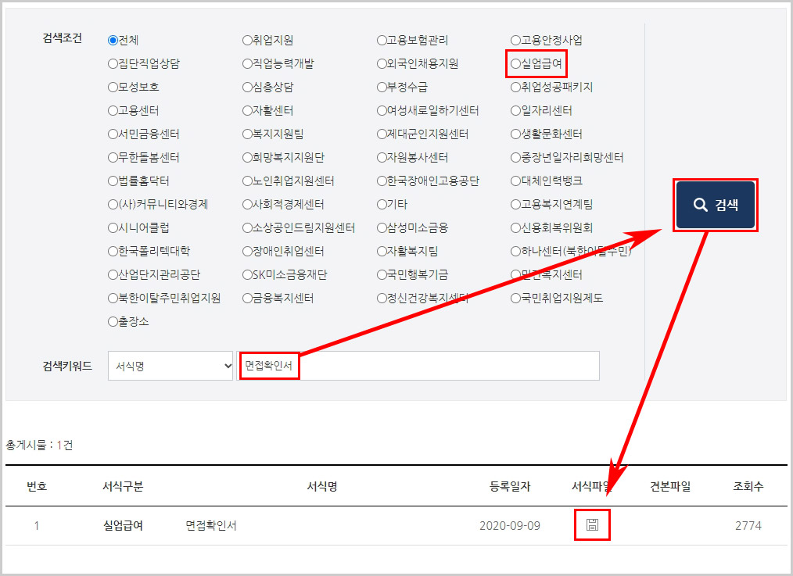
Task: Choose 취업지원 as search condition
Action: (x=247, y=41)
